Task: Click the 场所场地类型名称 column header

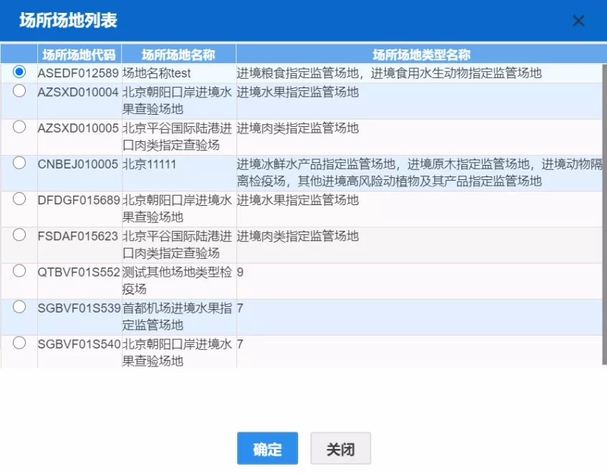Action: (x=421, y=54)
